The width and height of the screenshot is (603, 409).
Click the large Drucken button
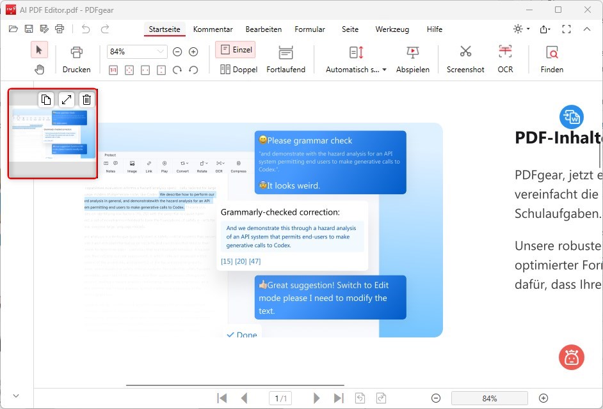pos(77,59)
